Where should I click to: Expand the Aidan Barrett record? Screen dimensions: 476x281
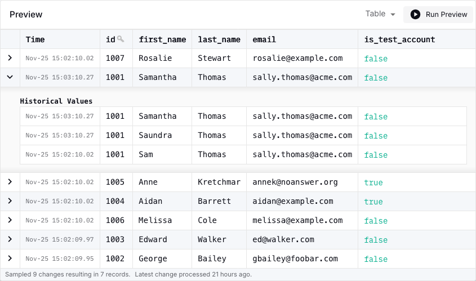pos(10,201)
